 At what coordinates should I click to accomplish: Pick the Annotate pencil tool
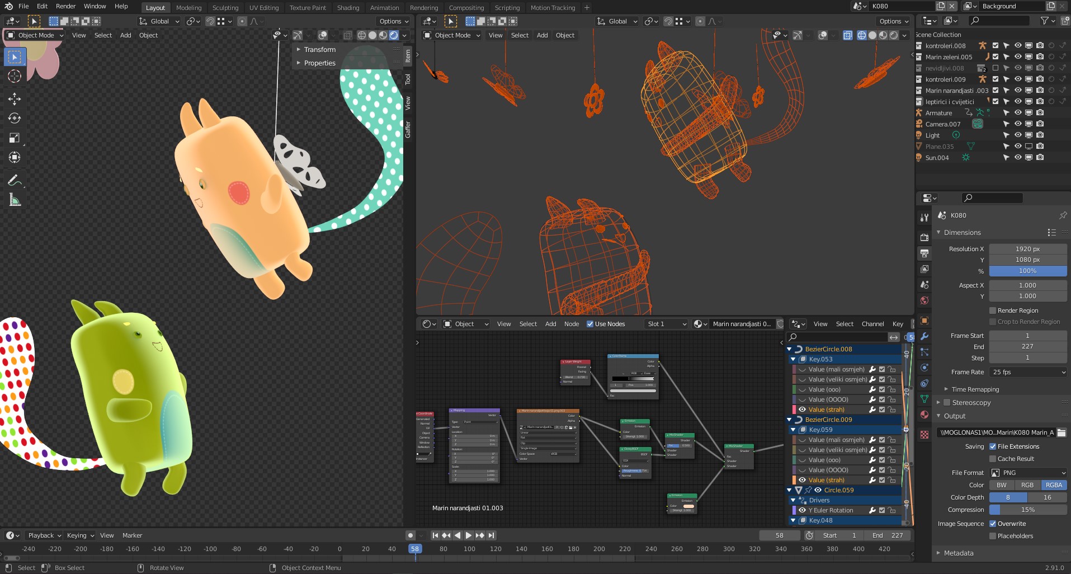[15, 180]
